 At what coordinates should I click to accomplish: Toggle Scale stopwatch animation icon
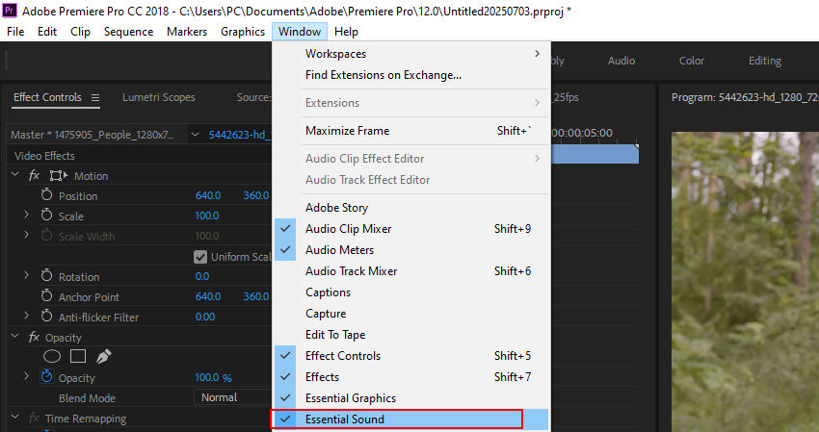[46, 215]
